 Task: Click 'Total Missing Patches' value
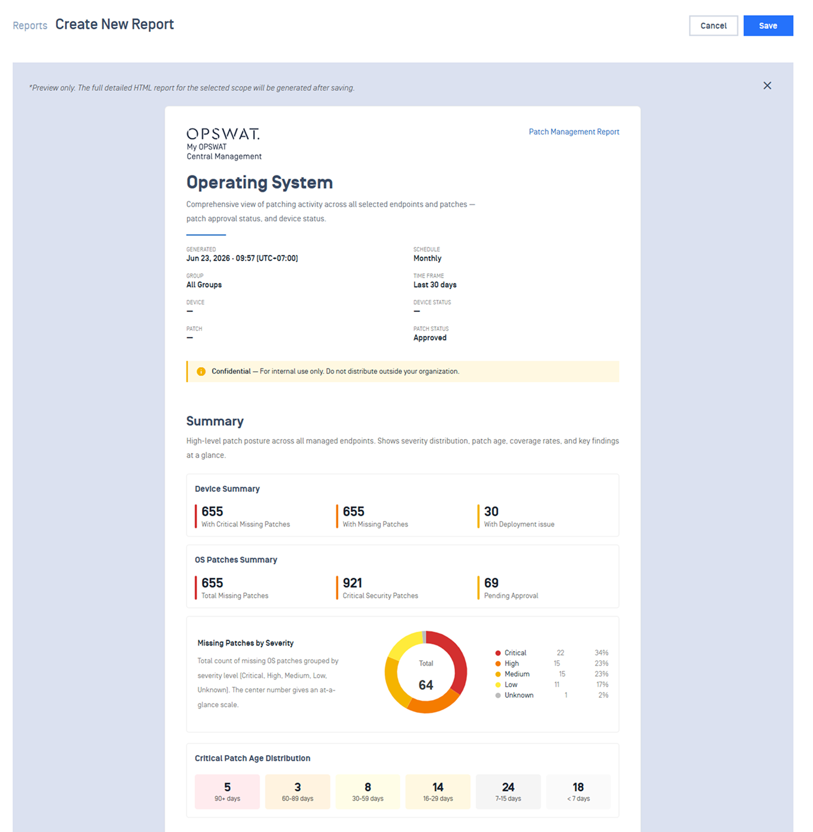(212, 583)
